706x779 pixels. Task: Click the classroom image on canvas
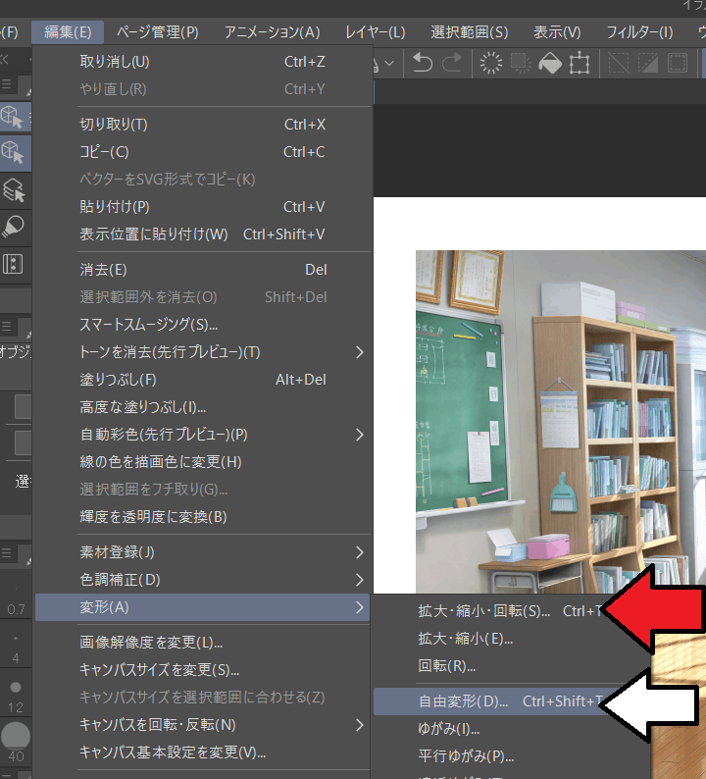click(561, 422)
